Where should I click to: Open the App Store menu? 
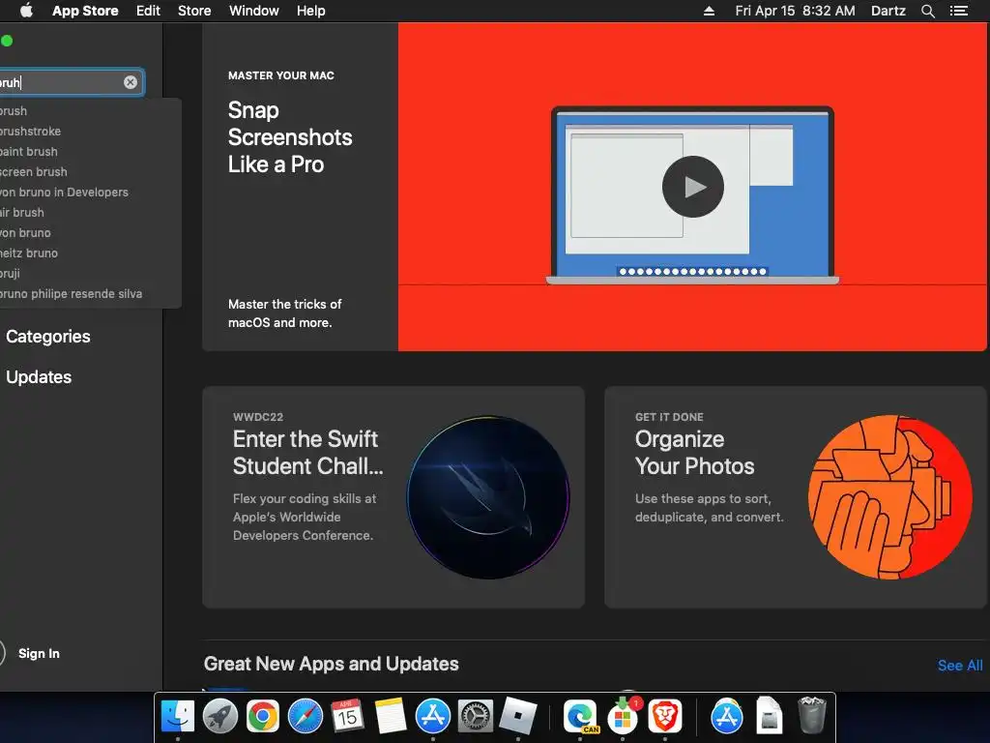pos(85,11)
